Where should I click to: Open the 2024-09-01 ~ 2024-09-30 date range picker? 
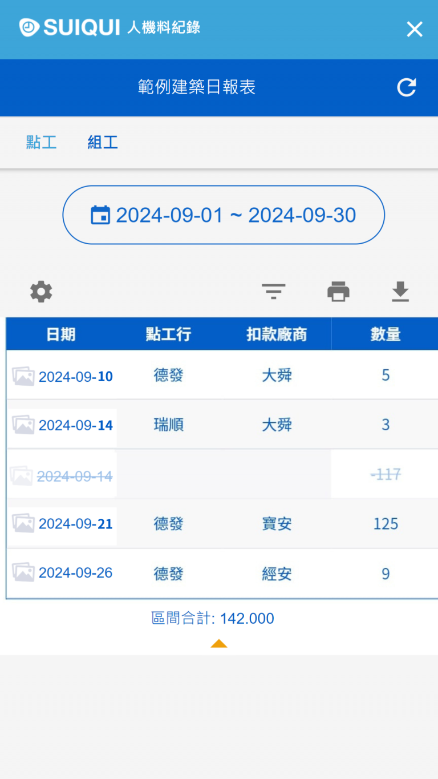point(224,215)
